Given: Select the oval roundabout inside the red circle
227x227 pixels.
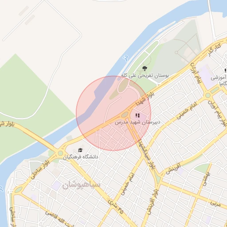Looking at the screenshot, I should (125, 114).
